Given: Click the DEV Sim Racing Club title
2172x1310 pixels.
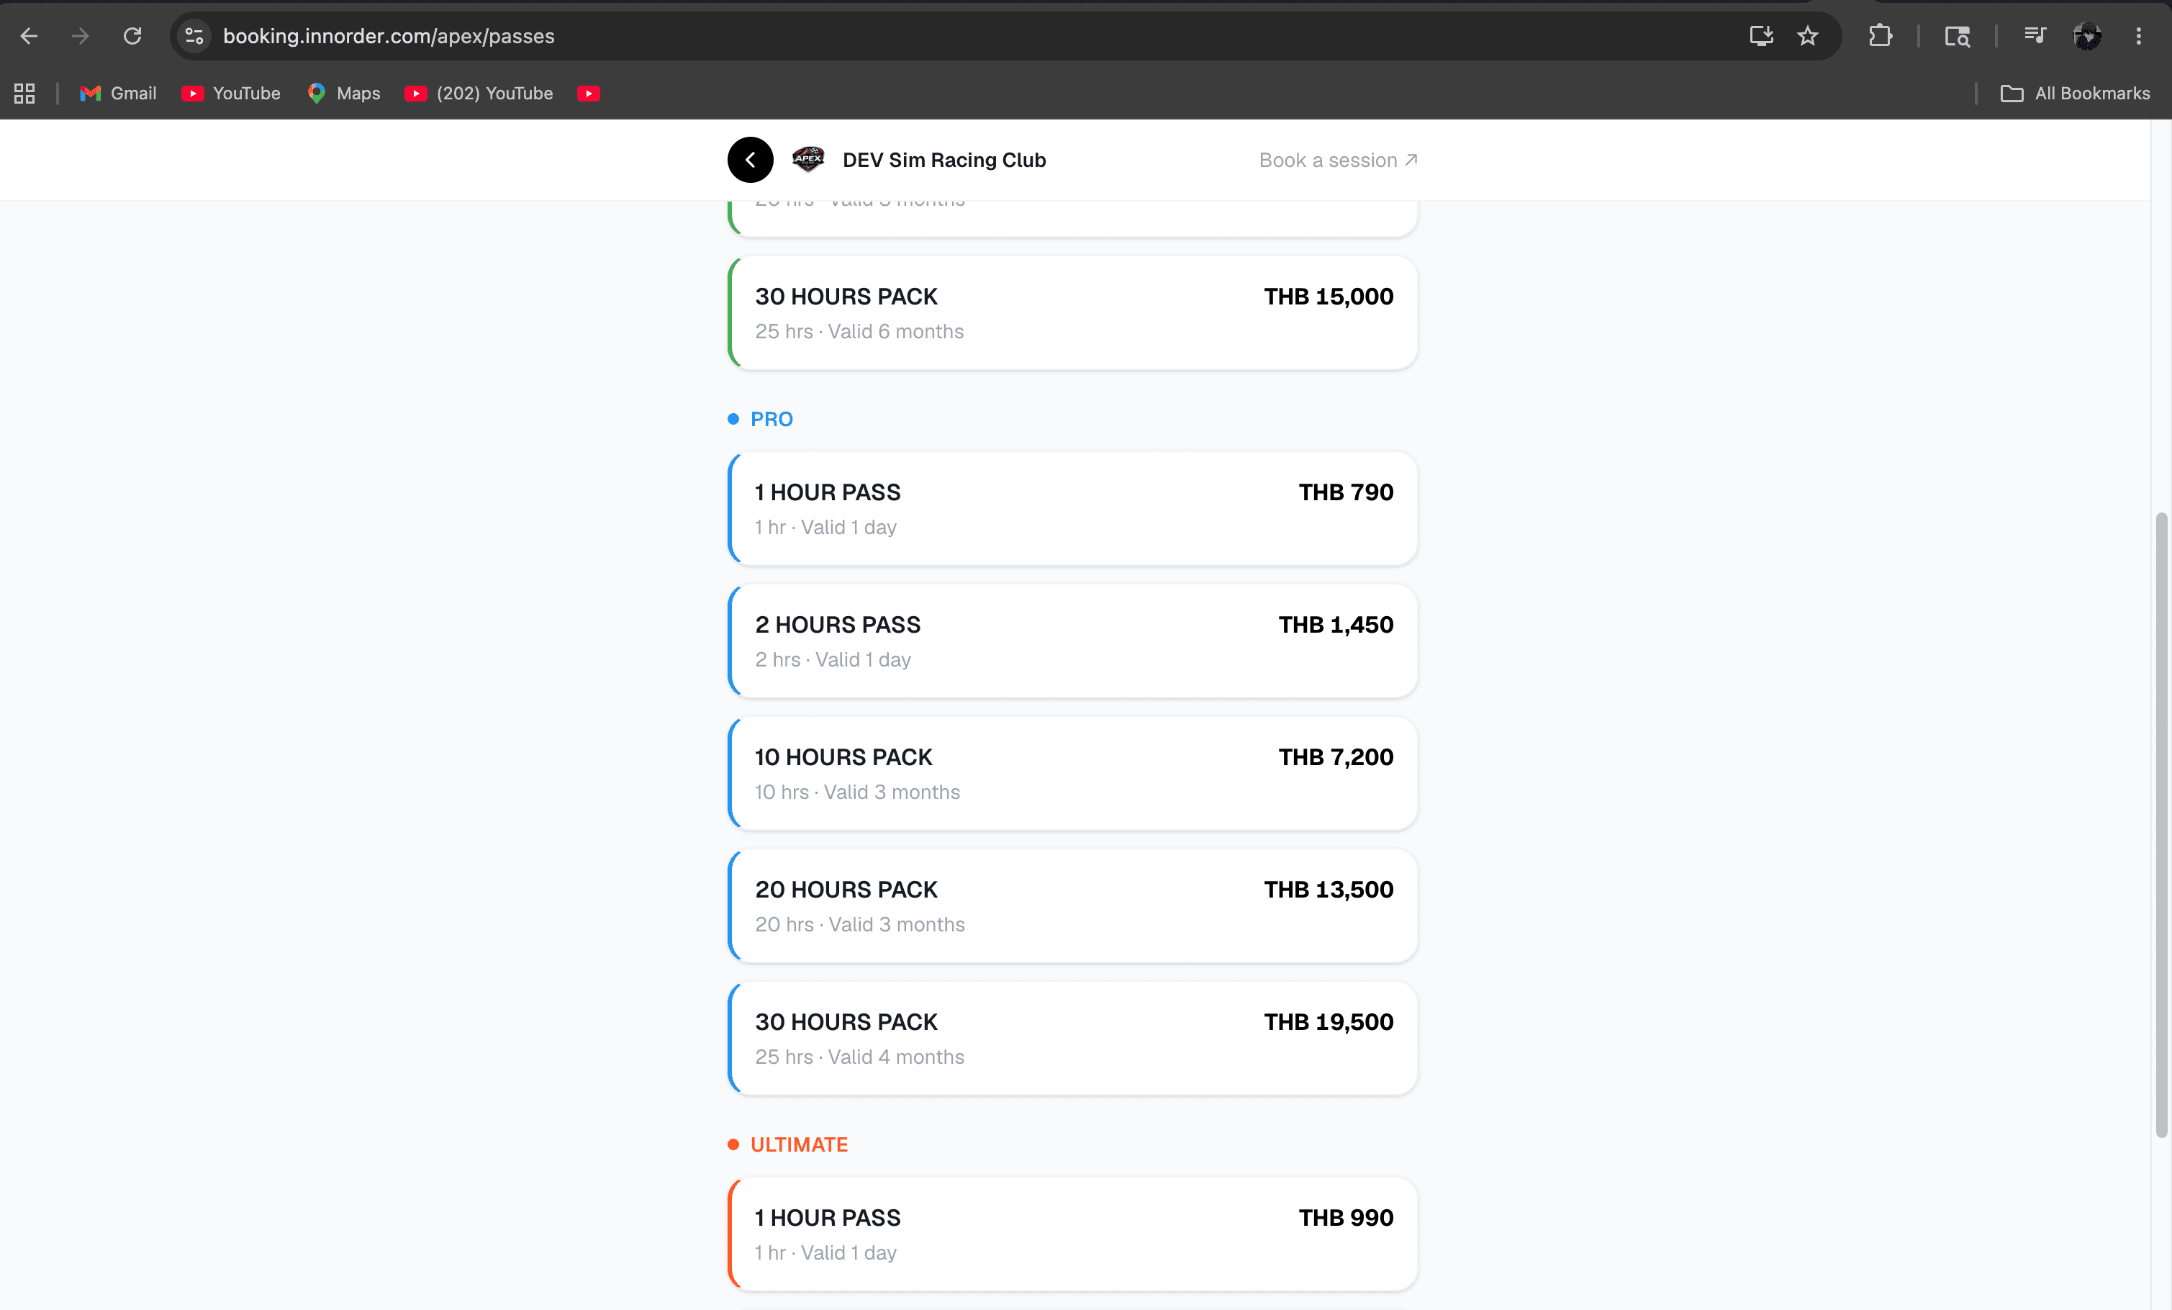Looking at the screenshot, I should pyautogui.click(x=944, y=160).
